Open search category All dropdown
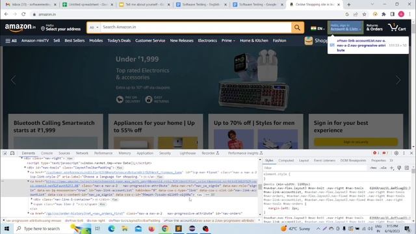This screenshot has width=416, height=234. point(94,27)
